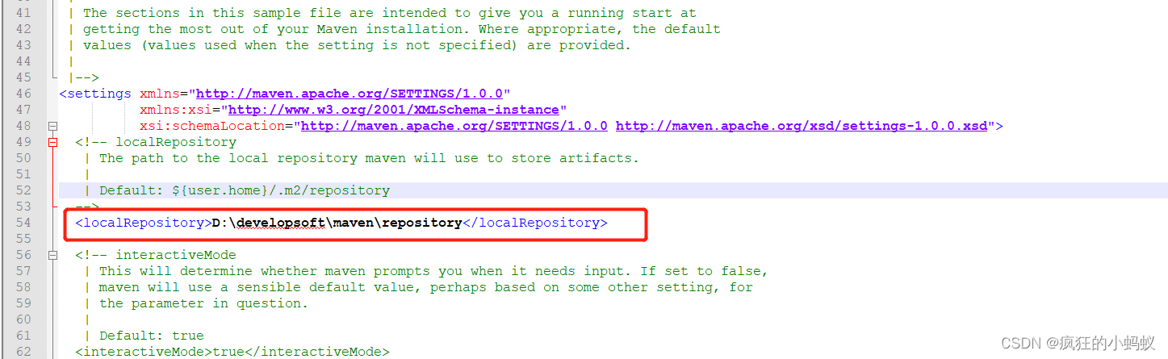Click the '|-->' comment end on line 45
The image size is (1168, 359).
(x=84, y=77)
